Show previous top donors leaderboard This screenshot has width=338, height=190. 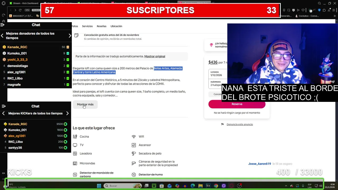[x=2, y=36]
